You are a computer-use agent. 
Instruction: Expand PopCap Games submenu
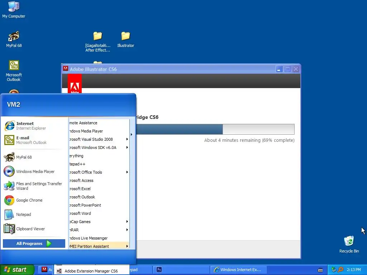(x=99, y=222)
